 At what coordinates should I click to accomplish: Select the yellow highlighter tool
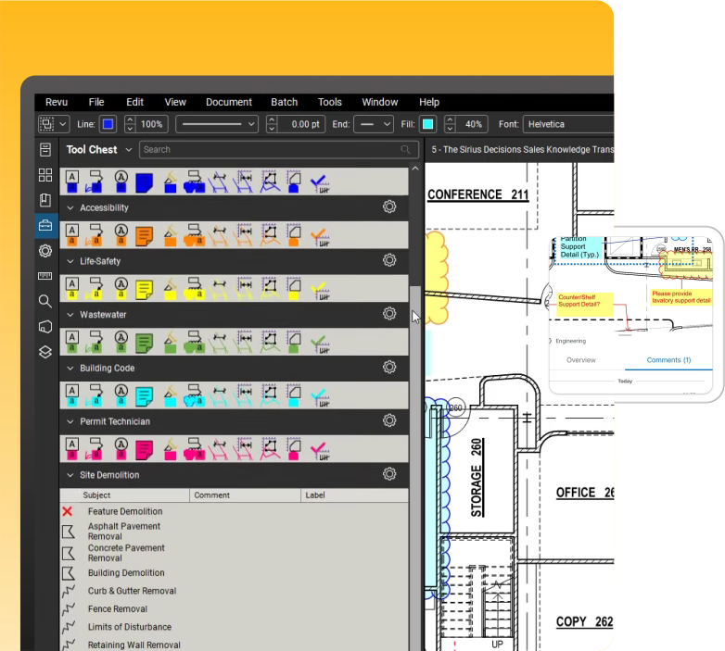pyautogui.click(x=171, y=290)
